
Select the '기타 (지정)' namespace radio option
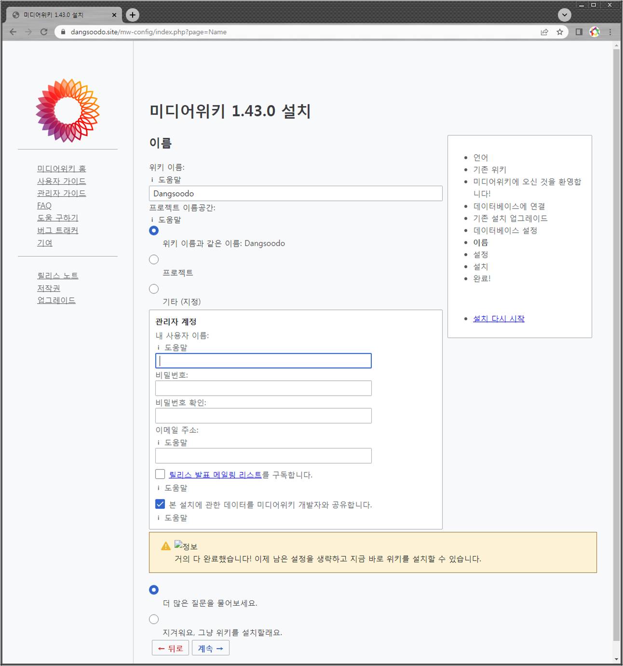[154, 289]
